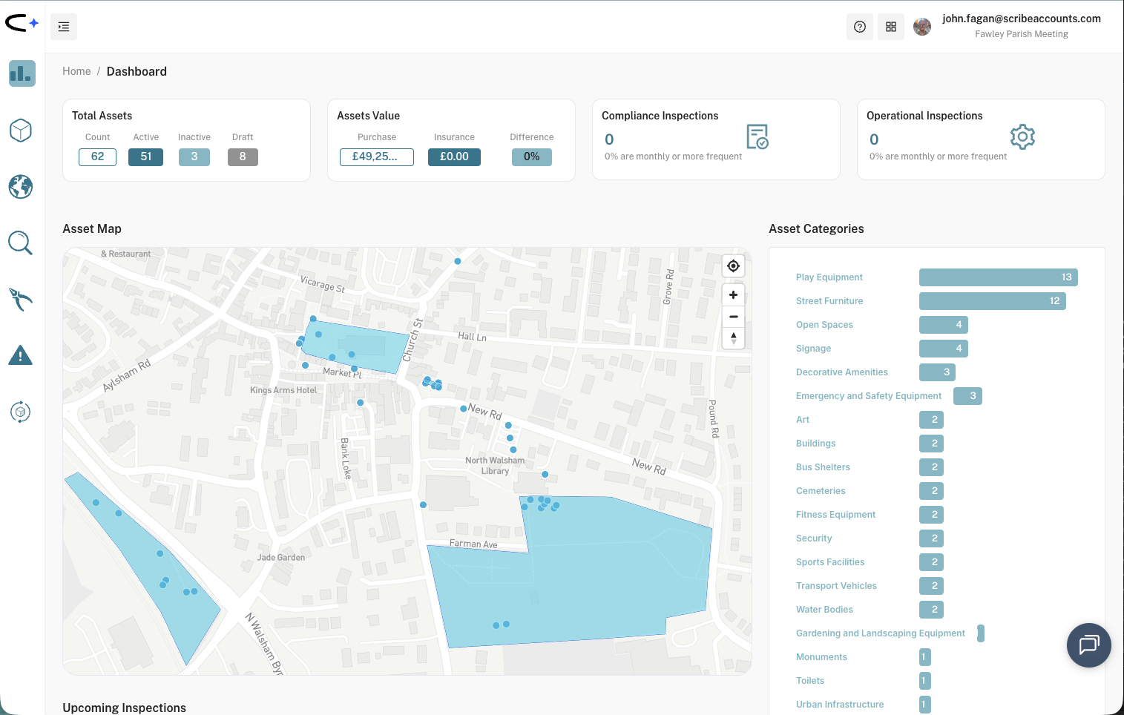This screenshot has width=1124, height=715.
Task: Click the search magnifier icon in the sidebar
Action: tap(20, 243)
